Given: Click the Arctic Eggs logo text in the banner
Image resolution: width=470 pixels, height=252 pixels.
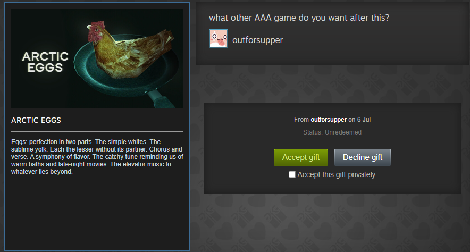Looking at the screenshot, I should 45,62.
